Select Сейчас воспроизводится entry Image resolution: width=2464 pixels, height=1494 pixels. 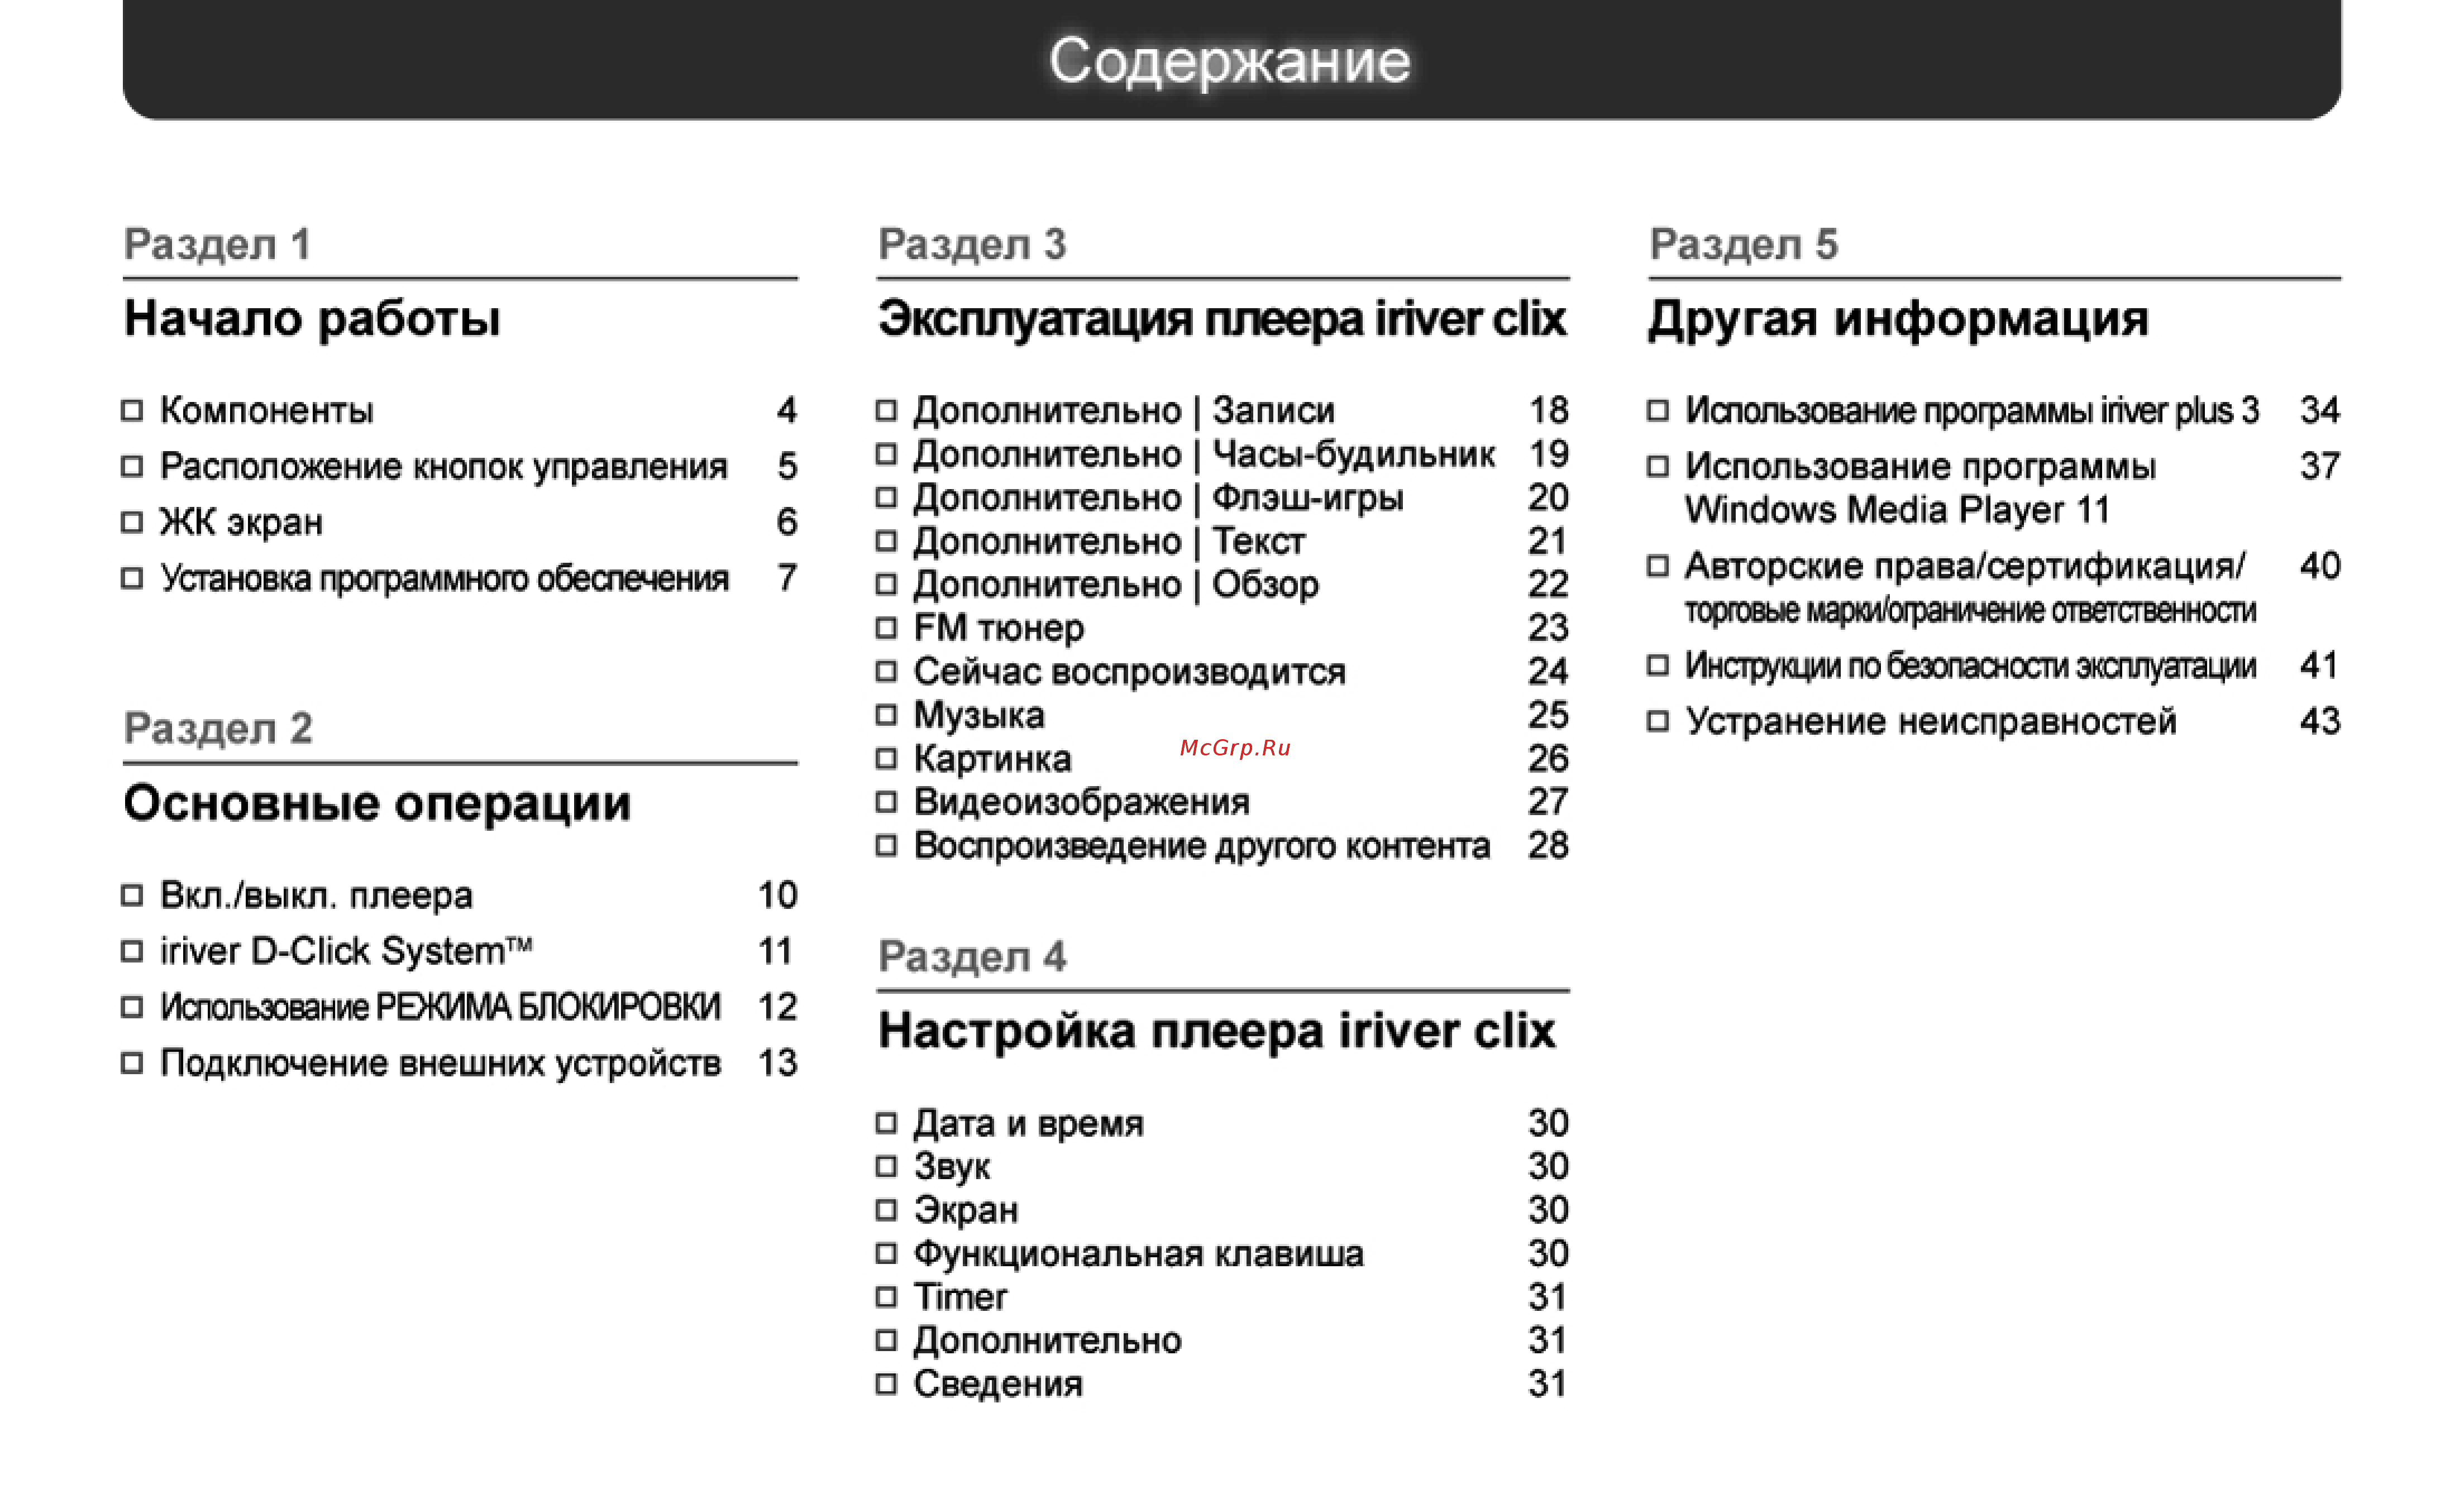tap(1129, 672)
